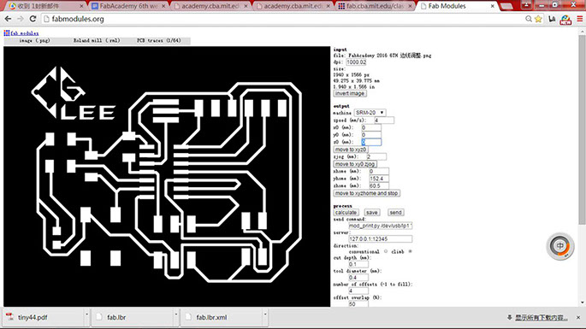Click the move to xyz0 button
This screenshot has width=586, height=329.
350,150
